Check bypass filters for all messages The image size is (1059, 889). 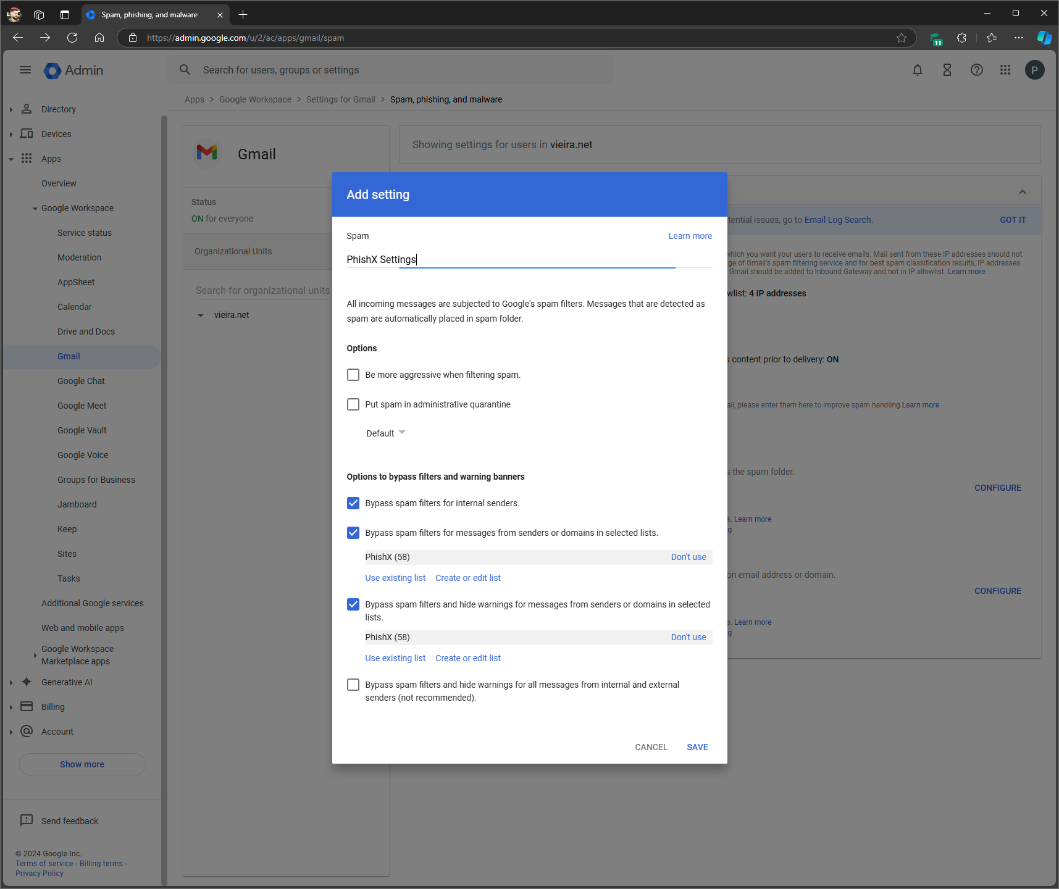click(353, 685)
